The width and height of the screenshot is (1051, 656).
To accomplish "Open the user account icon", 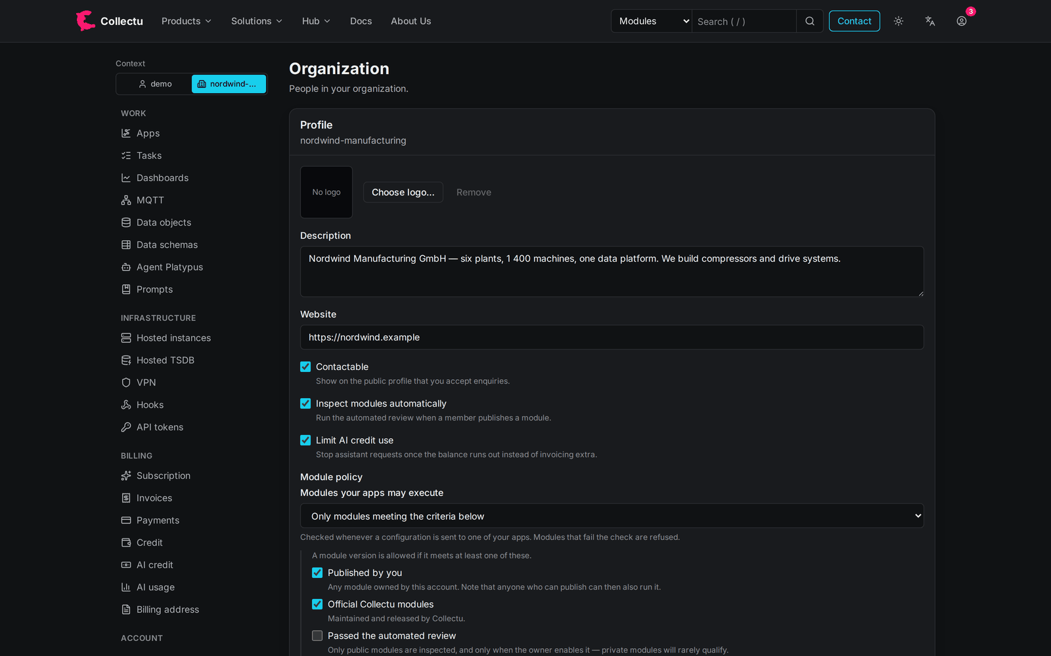I will [x=962, y=21].
